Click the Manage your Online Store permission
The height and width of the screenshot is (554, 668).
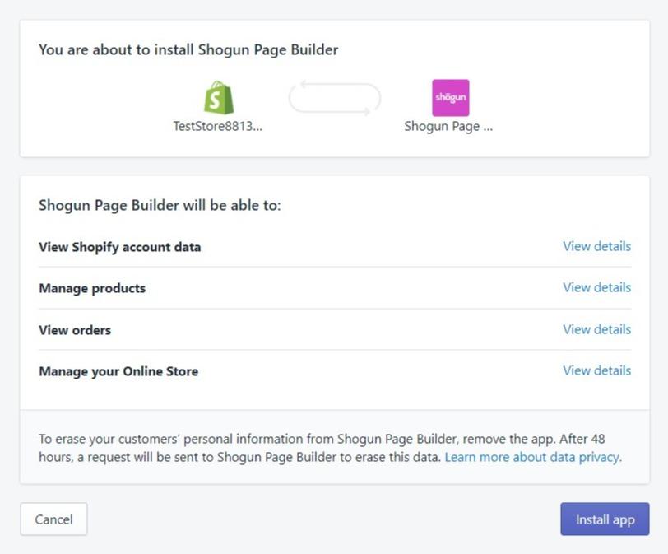point(118,371)
